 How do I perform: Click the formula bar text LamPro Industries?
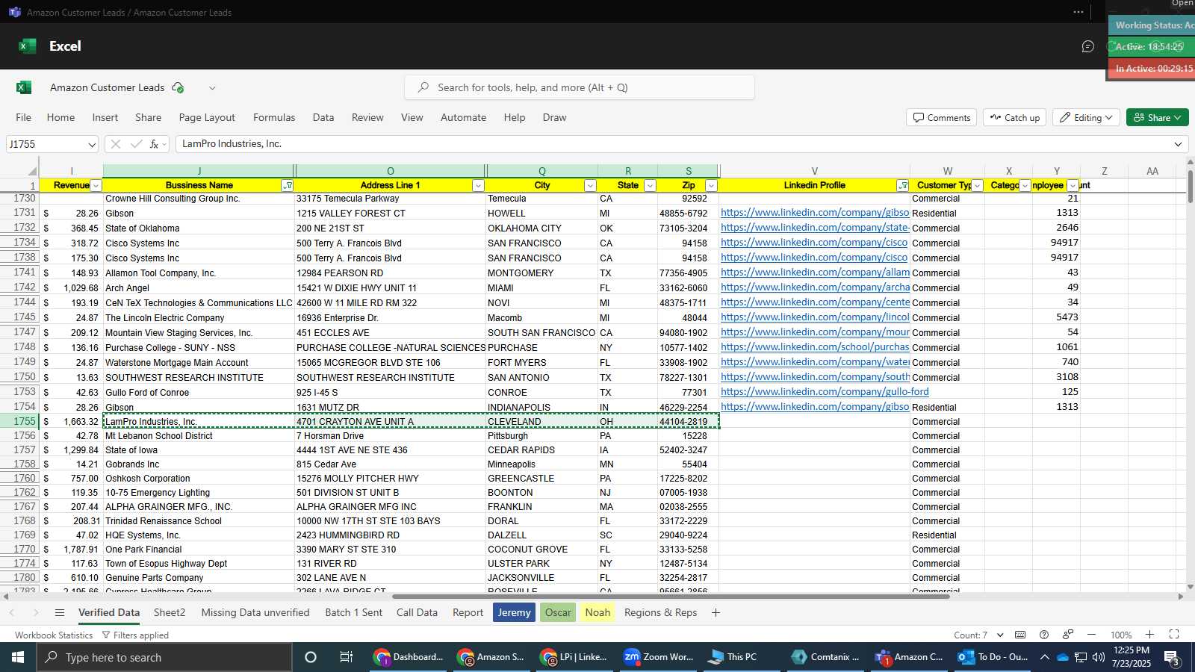pyautogui.click(x=232, y=144)
